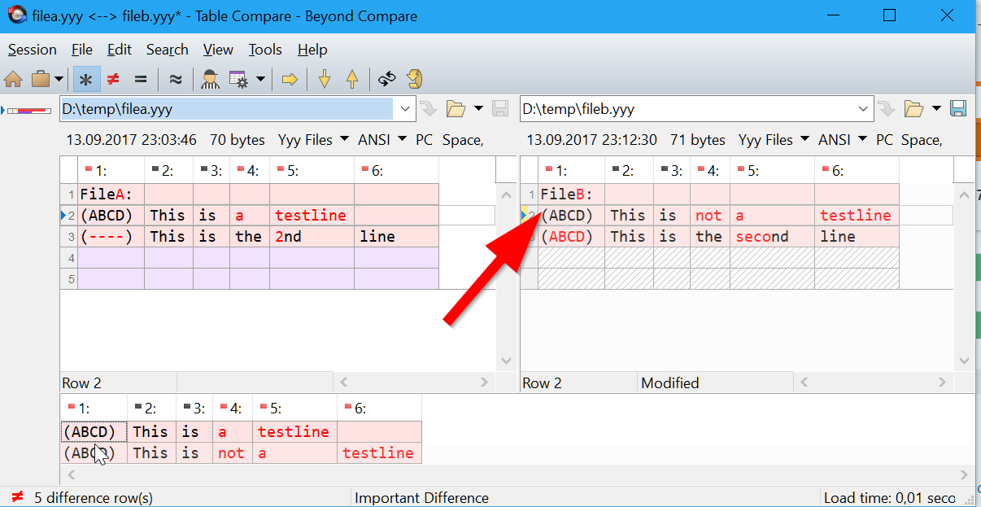Click left pane column header 1:
The height and width of the screenshot is (507, 981).
(x=111, y=170)
